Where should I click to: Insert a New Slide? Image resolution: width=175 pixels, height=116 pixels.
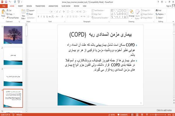tap(23, 15)
